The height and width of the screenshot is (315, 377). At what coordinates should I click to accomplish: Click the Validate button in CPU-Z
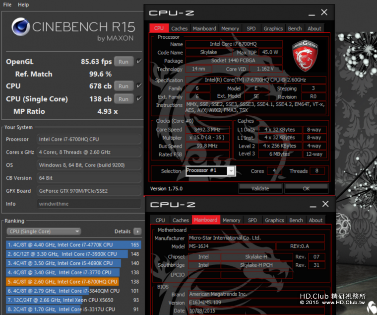click(260, 188)
